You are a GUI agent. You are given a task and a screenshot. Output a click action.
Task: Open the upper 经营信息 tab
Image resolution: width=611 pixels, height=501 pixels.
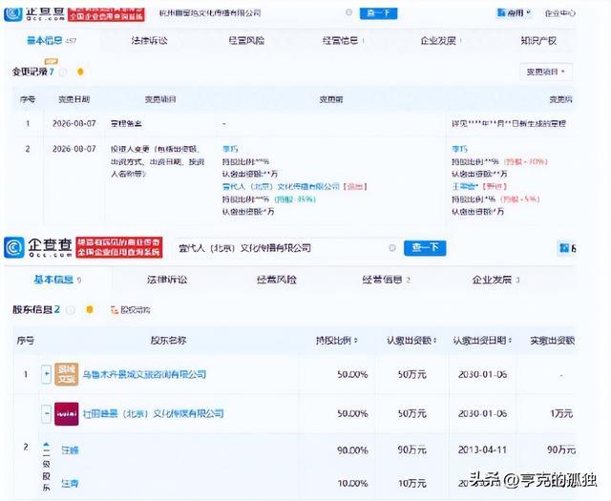[x=343, y=40]
